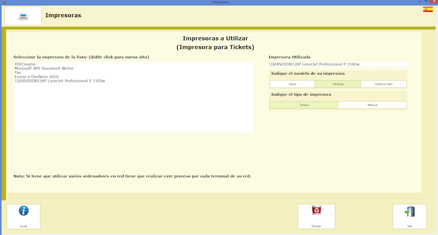
Task: Click the Salir label under the door icon
Action: [x=409, y=226]
